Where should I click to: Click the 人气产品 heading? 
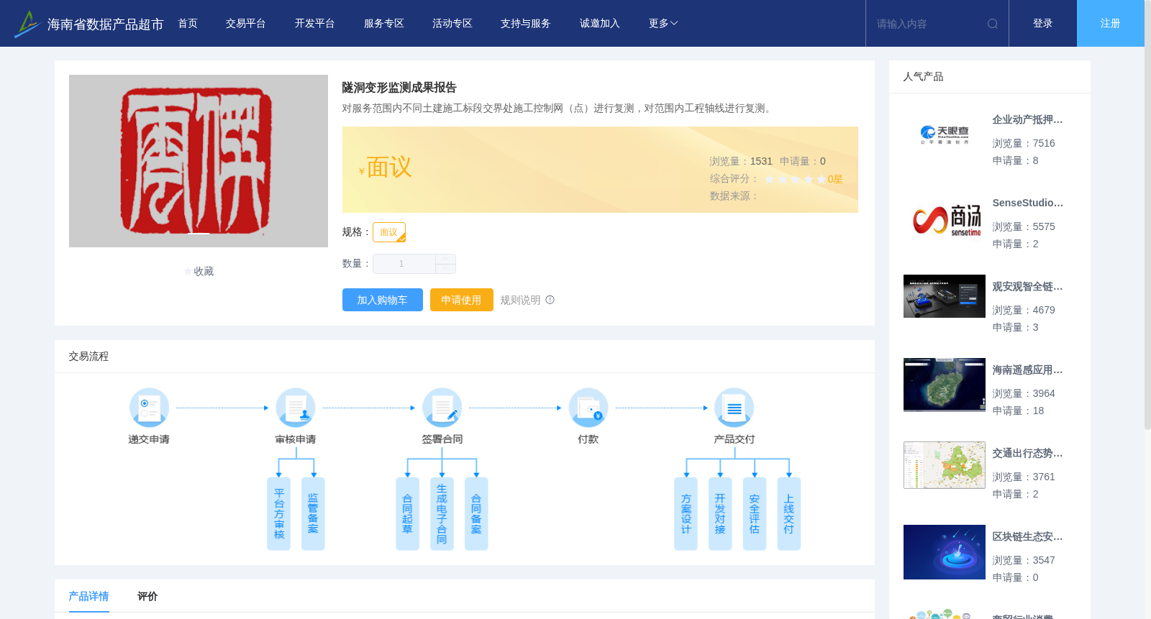pyautogui.click(x=923, y=77)
